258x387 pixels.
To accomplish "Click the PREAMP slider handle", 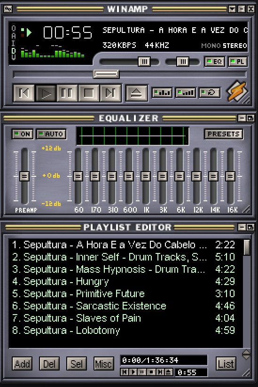I will (x=24, y=176).
